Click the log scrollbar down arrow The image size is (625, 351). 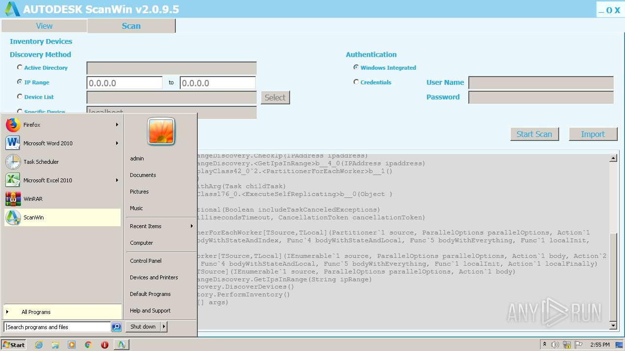pyautogui.click(x=613, y=325)
